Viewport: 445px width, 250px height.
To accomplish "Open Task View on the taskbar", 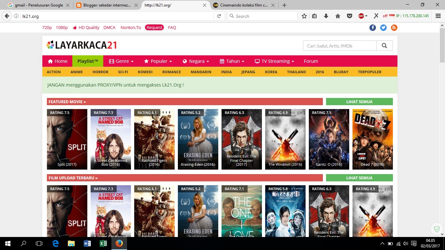I will tap(39, 243).
